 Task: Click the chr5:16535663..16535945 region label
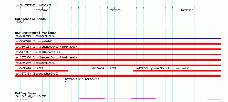point(33,5)
